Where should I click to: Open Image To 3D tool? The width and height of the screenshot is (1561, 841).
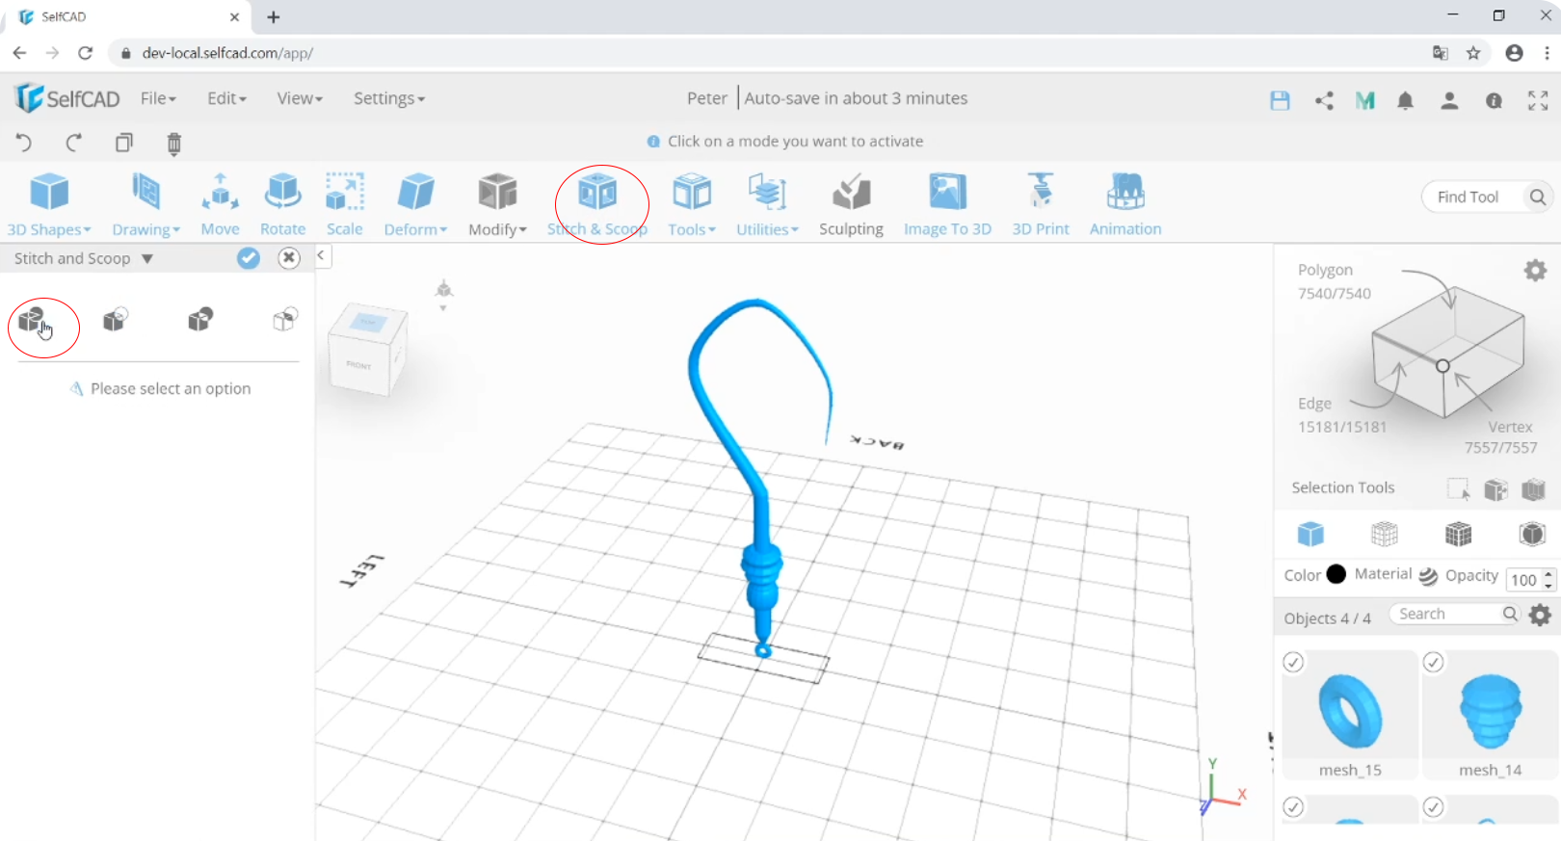[947, 204]
